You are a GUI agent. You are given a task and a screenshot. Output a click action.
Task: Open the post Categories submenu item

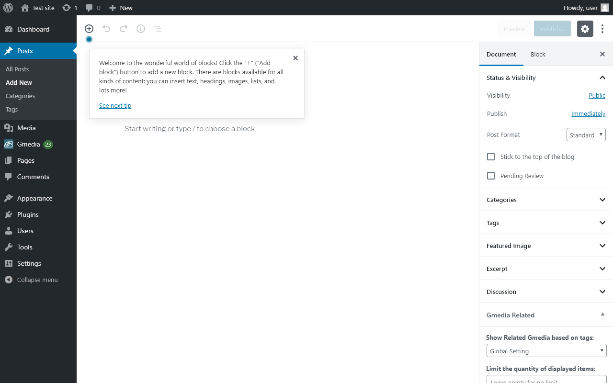point(20,96)
